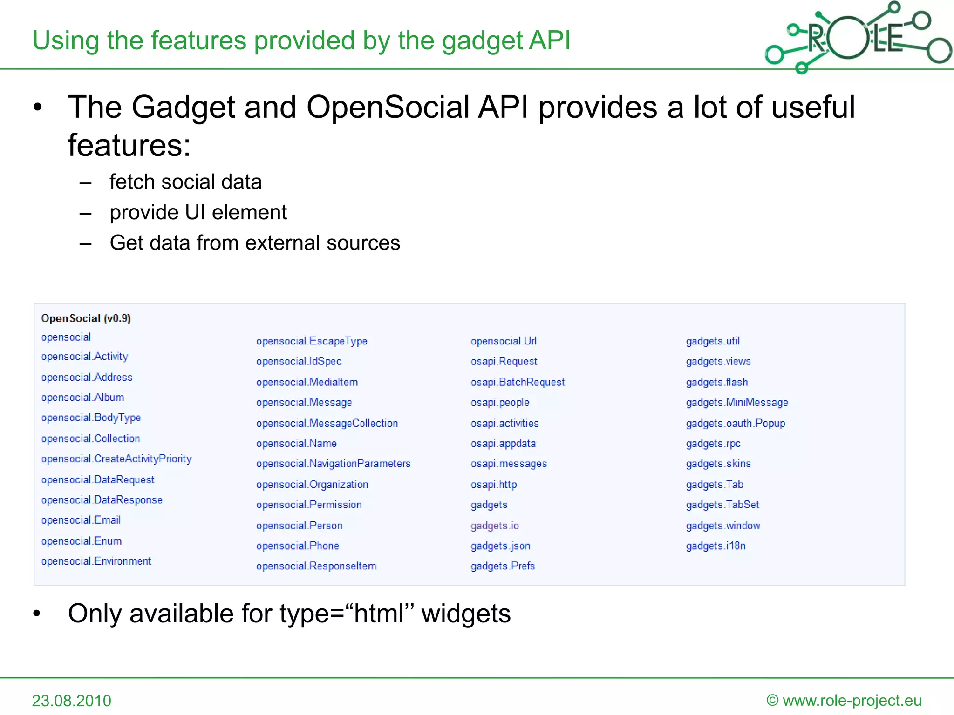This screenshot has height=715, width=954.
Task: Open the osapi.Request link
Action: (x=504, y=361)
